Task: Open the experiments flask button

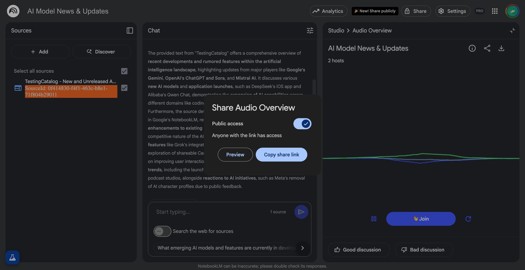Action: (12, 257)
